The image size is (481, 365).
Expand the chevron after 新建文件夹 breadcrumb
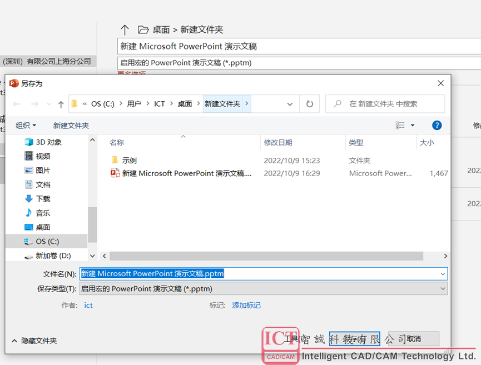point(247,104)
